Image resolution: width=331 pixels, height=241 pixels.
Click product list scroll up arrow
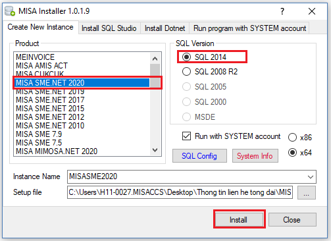coord(155,59)
